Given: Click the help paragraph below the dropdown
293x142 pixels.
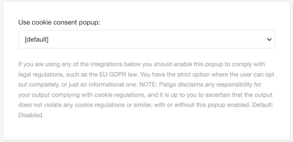Looking at the screenshot, I should (146, 90).
